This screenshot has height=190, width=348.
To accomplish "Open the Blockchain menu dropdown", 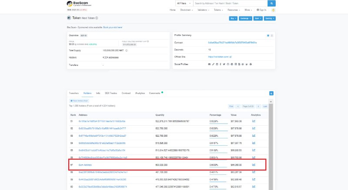I will tap(187, 10).
